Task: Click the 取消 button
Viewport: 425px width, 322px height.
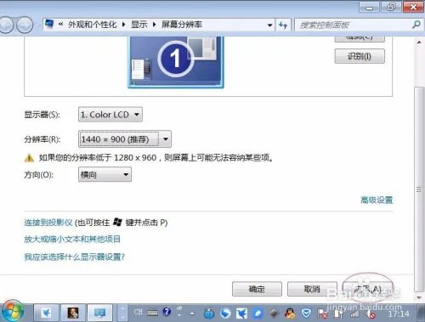Action: click(x=312, y=289)
